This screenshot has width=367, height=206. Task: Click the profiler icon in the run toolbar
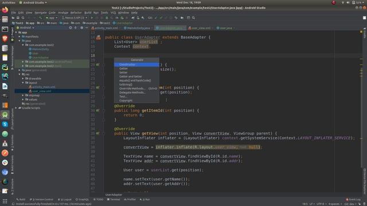point(117,18)
